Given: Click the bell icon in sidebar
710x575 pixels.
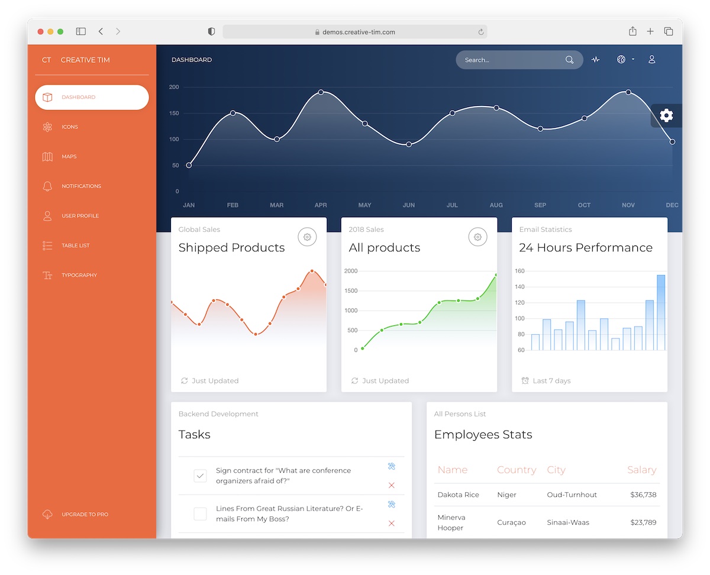Looking at the screenshot, I should (x=48, y=186).
